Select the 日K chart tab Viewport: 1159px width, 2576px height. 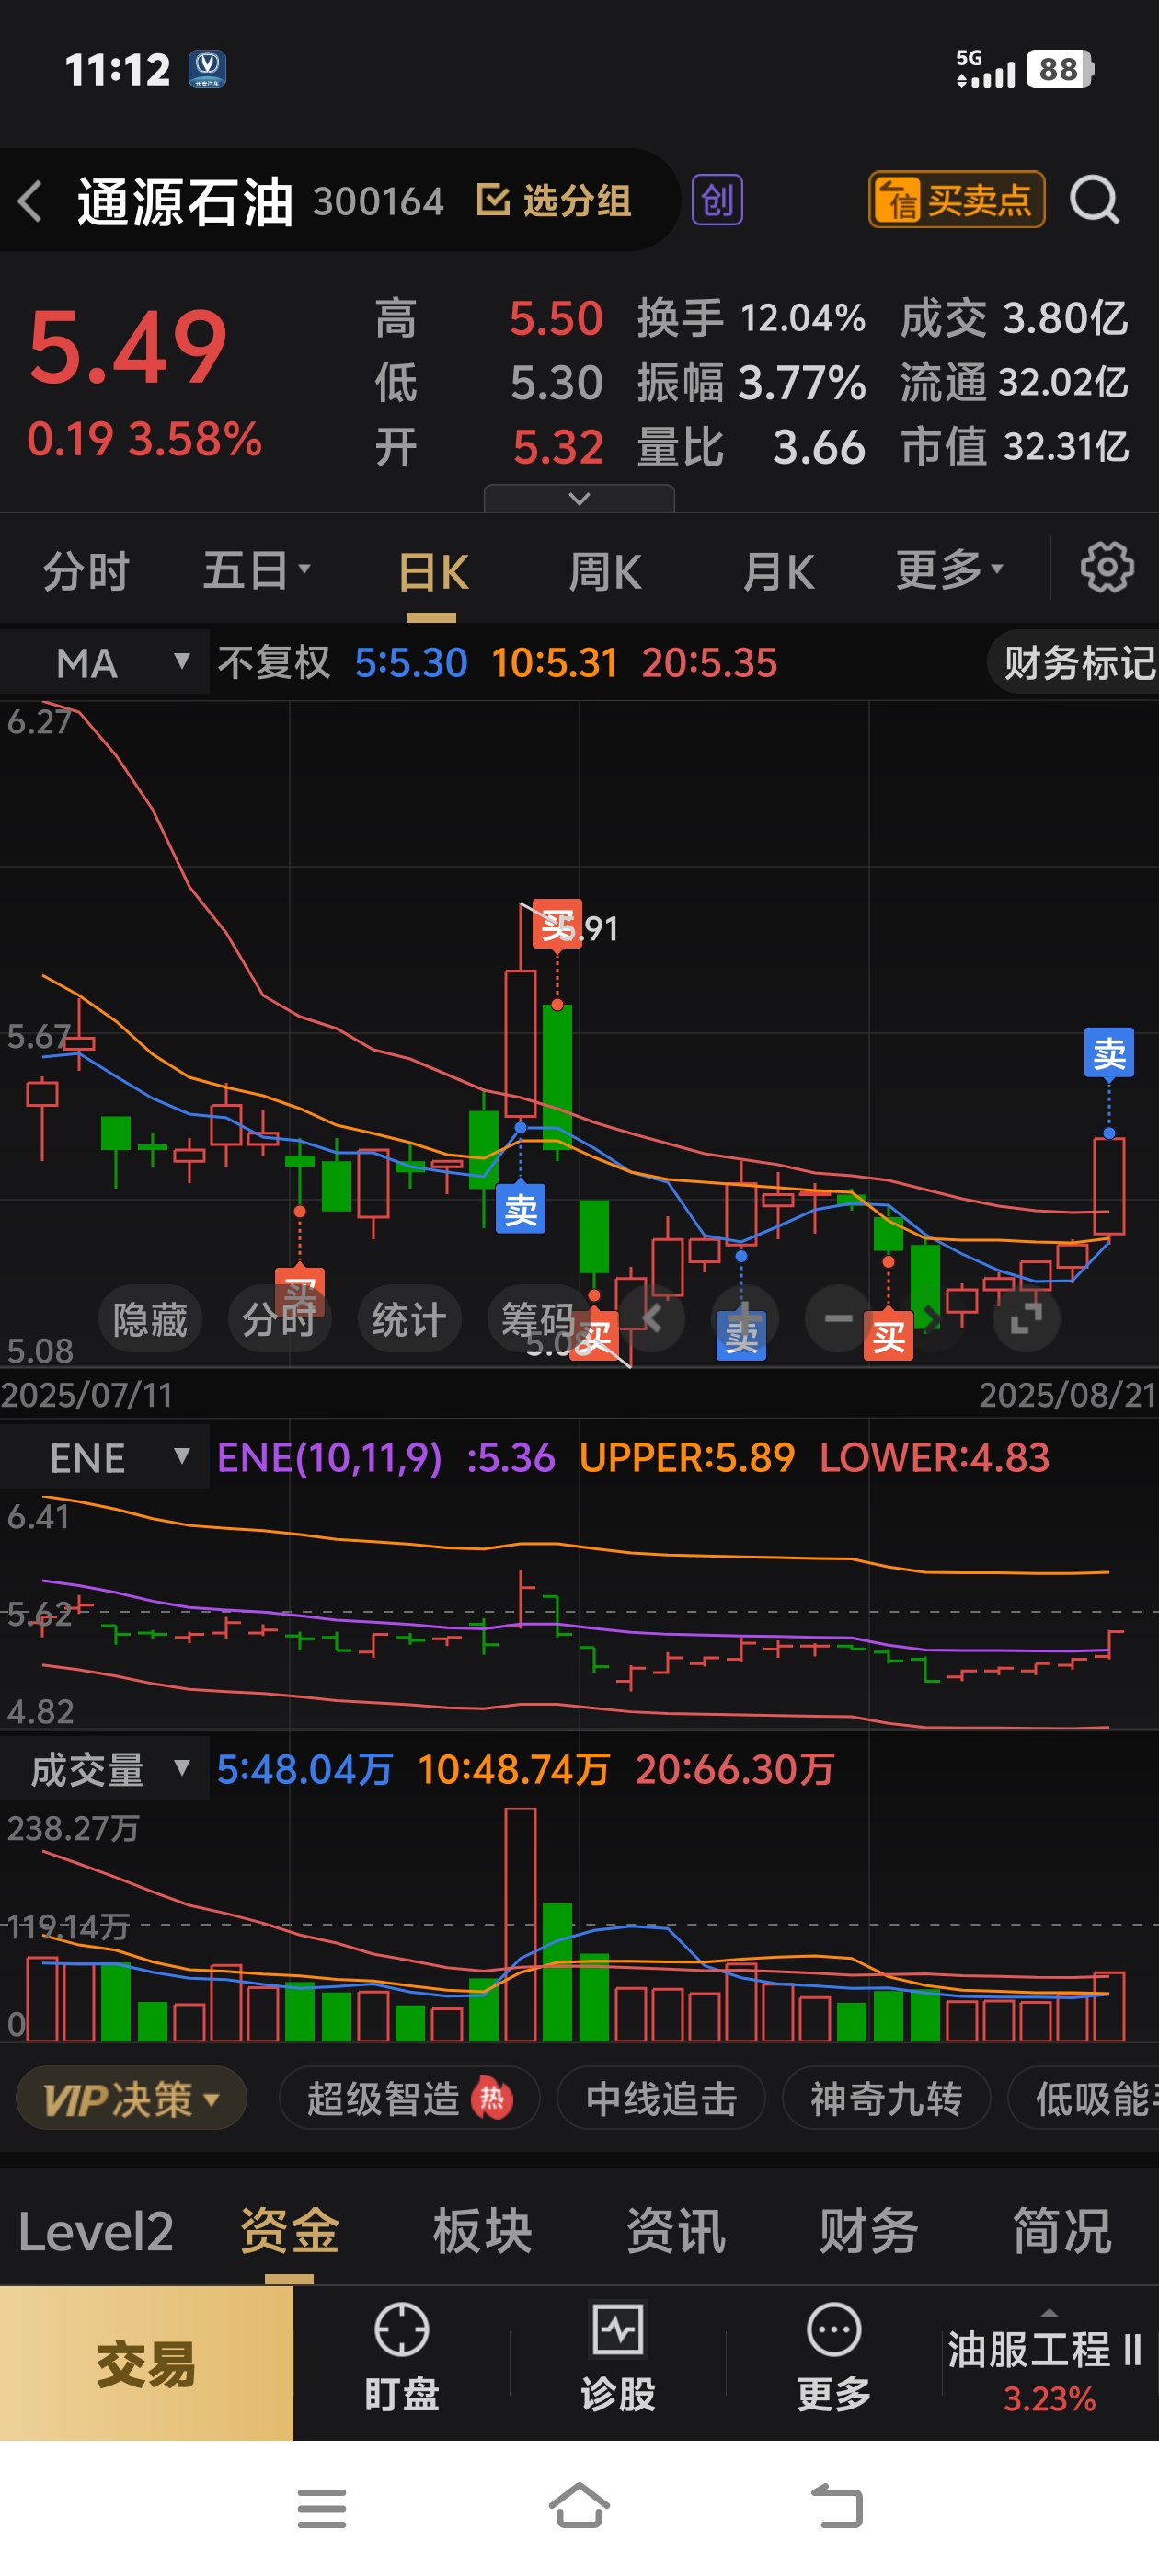click(x=433, y=573)
